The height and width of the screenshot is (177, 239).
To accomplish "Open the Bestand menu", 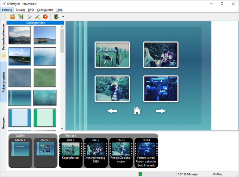I will pos(7,10).
